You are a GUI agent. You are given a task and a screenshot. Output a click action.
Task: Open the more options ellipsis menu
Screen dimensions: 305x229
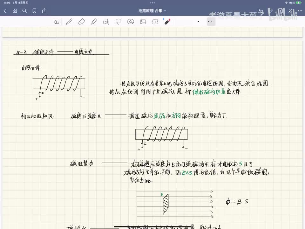[x=300, y=11]
